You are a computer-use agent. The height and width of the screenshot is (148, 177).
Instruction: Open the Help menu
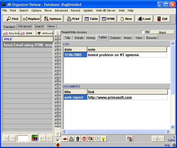(x=130, y=10)
